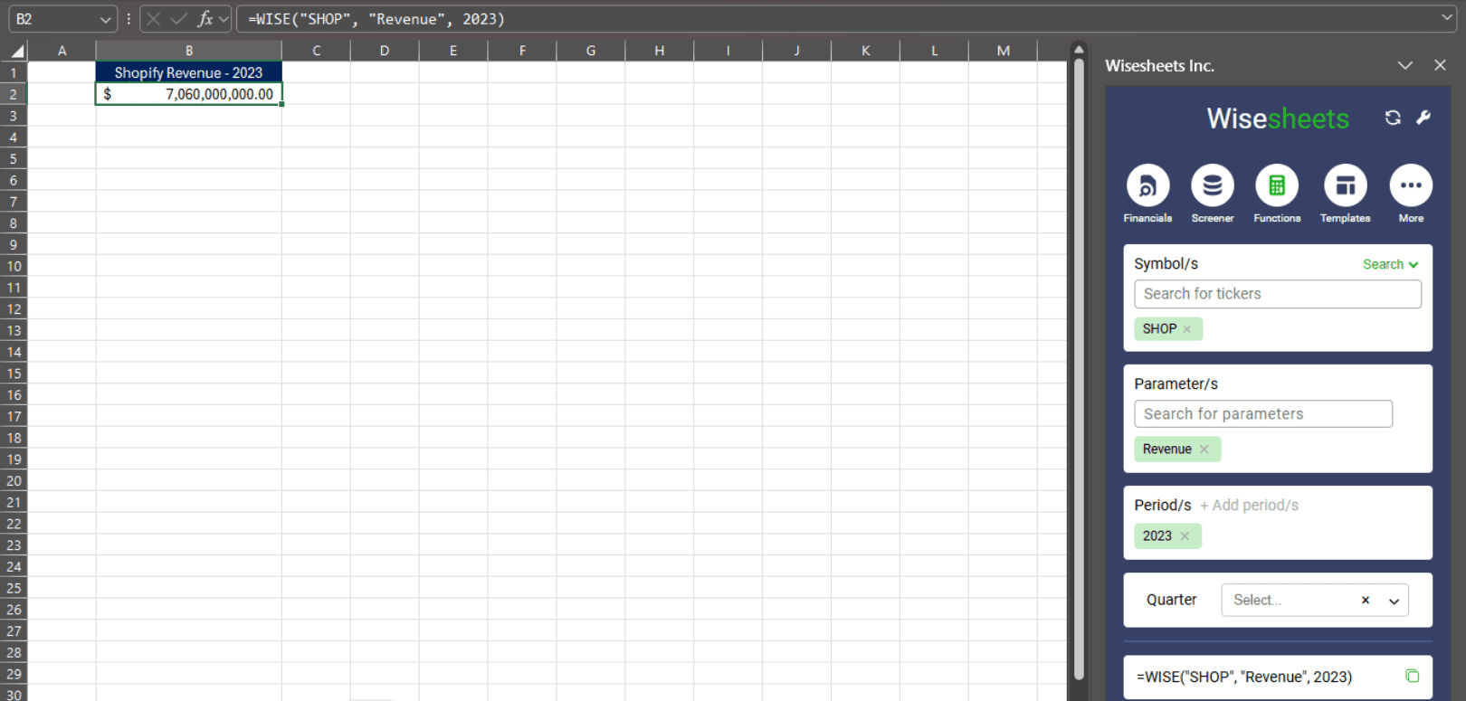Expand the formula bar
This screenshot has height=701, width=1466.
click(x=1446, y=17)
